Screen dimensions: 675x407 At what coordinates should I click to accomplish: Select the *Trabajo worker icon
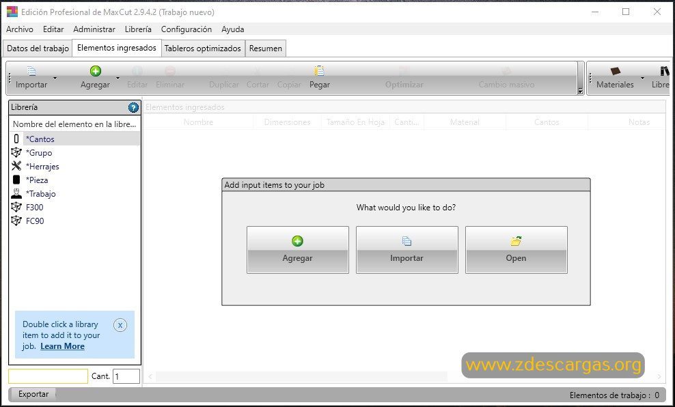click(16, 194)
